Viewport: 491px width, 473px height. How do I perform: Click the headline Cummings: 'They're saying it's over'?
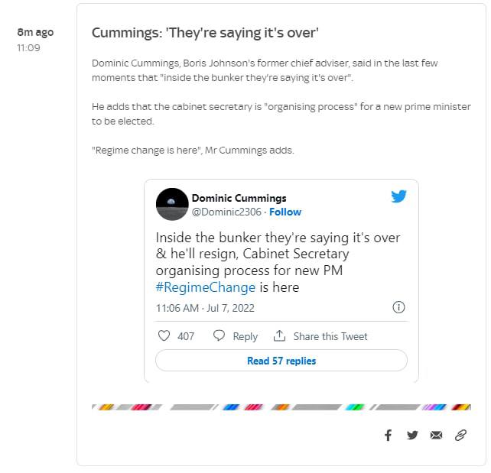(x=205, y=33)
